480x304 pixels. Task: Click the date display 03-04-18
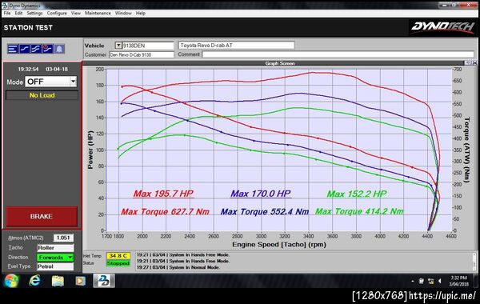tap(57, 69)
